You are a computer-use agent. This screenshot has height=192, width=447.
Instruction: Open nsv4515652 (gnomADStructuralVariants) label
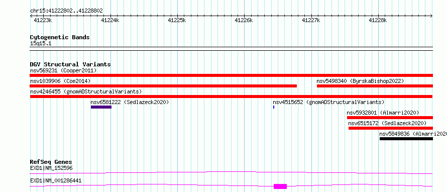(328, 102)
